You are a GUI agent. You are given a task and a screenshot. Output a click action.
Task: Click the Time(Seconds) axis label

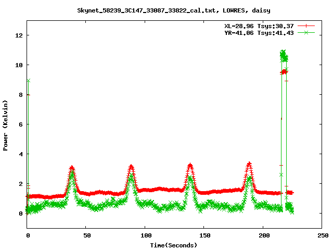173,245
